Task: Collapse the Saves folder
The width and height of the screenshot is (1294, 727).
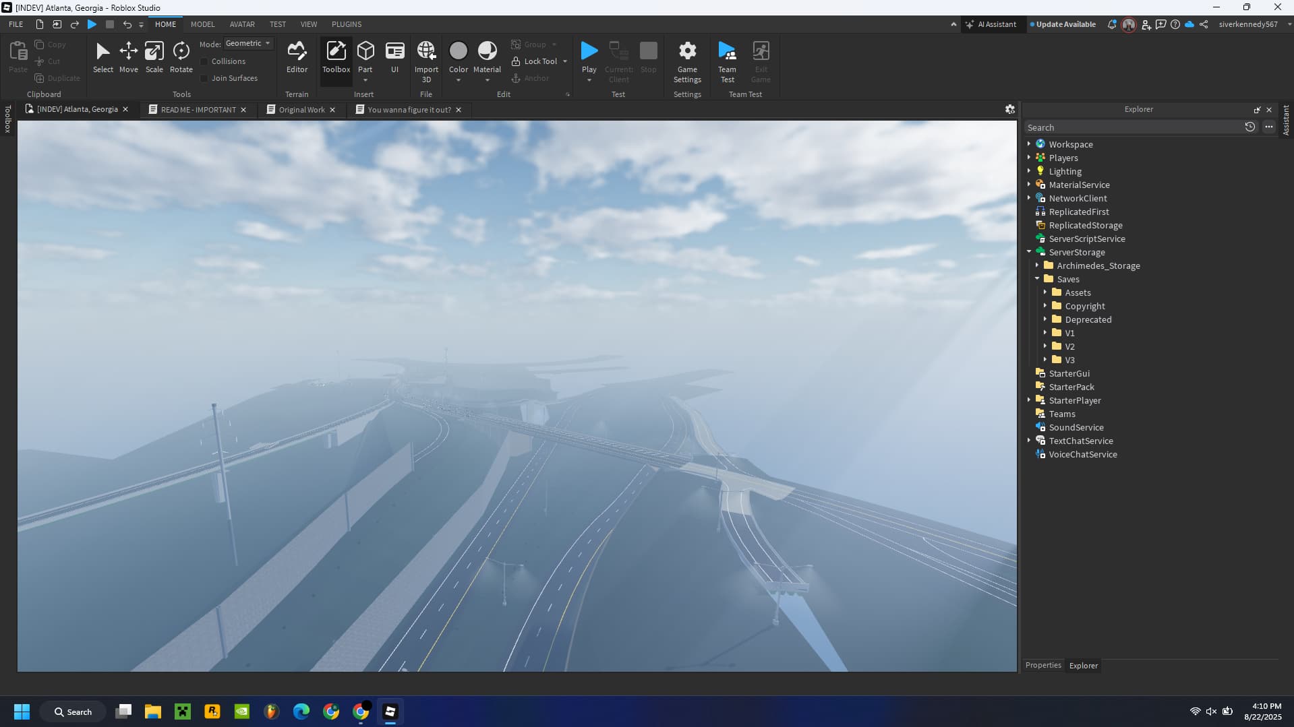Action: coord(1037,279)
